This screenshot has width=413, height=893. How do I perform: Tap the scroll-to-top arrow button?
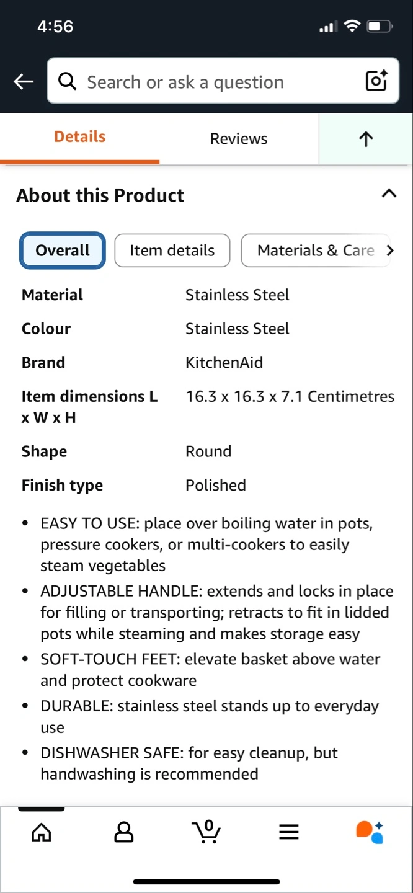(366, 139)
